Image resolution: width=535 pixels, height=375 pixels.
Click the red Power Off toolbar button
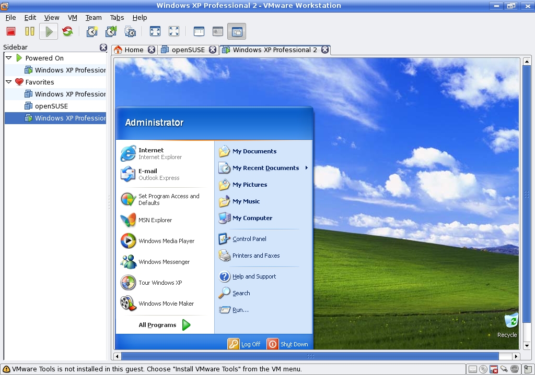click(x=11, y=32)
